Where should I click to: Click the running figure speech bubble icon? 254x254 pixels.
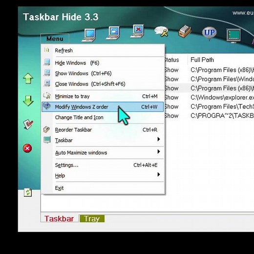(x=161, y=32)
